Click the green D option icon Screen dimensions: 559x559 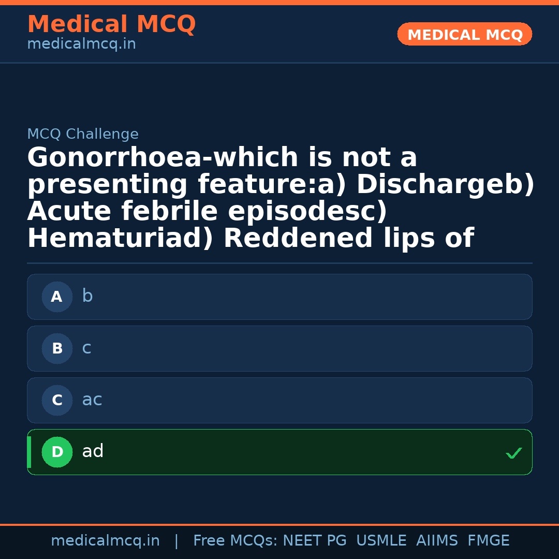[x=57, y=452]
